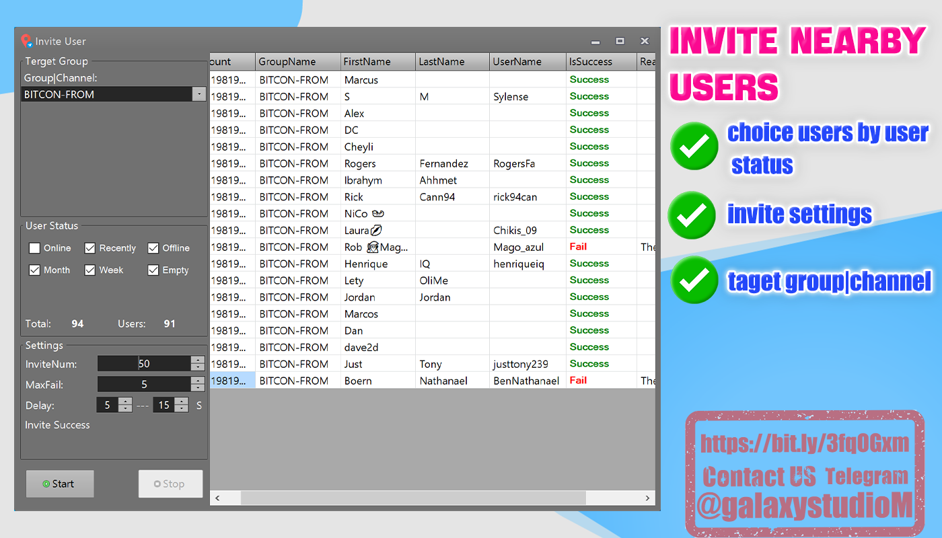942x538 pixels.
Task: Select the row with failed Mago_azul invite
Action: tap(404, 247)
